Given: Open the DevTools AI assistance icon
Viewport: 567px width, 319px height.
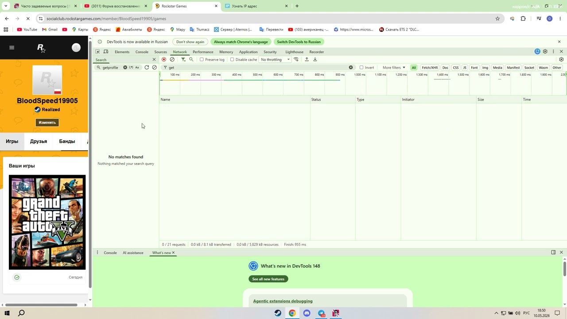Looking at the screenshot, I should pyautogui.click(x=537, y=52).
